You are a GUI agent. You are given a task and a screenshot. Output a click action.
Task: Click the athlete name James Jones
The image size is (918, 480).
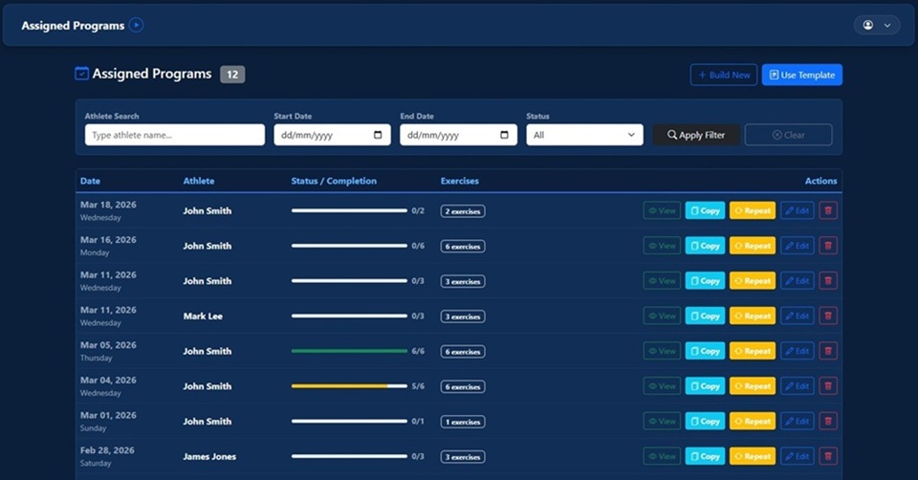tap(209, 457)
